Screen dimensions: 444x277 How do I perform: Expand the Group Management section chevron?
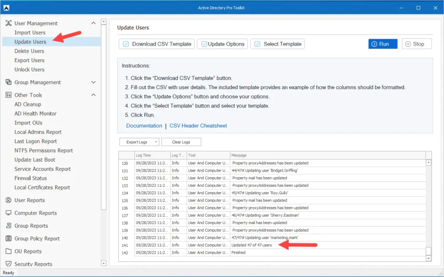click(94, 82)
